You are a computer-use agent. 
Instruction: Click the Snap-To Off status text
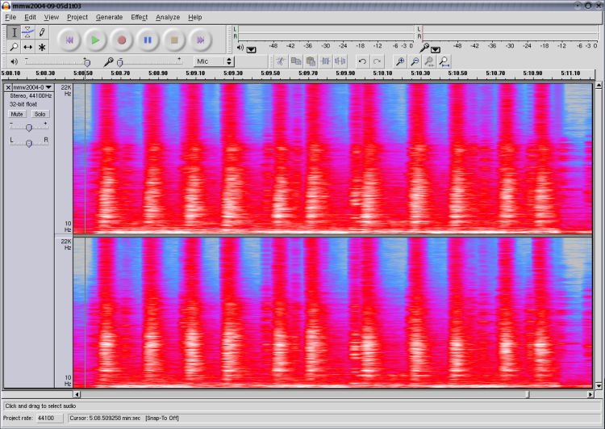[162, 418]
